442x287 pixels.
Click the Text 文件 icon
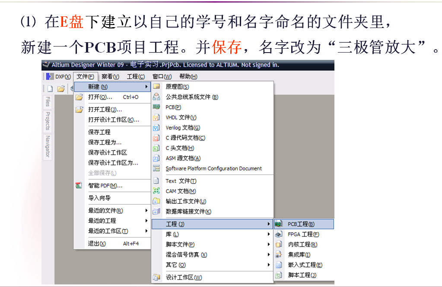click(x=156, y=181)
